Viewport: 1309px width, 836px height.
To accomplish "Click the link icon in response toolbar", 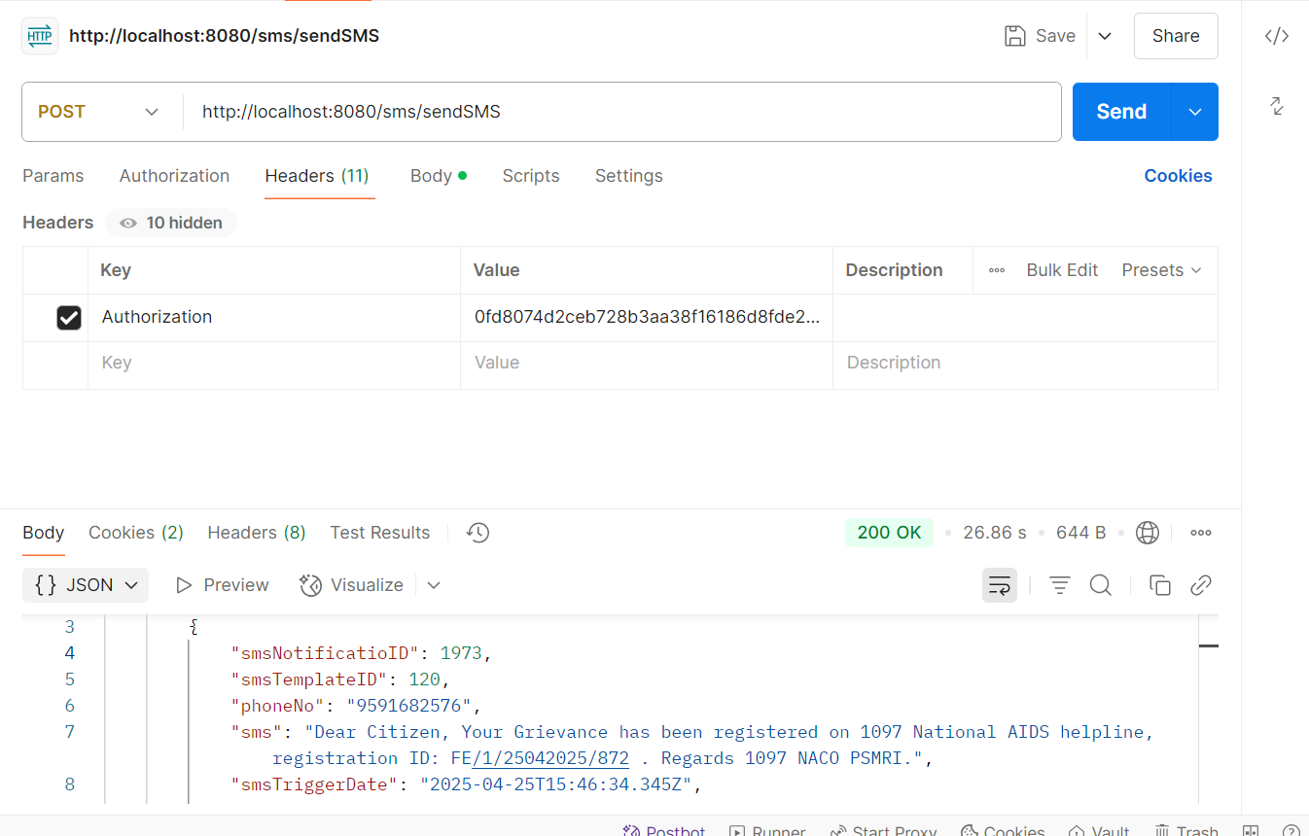I will tap(1201, 585).
